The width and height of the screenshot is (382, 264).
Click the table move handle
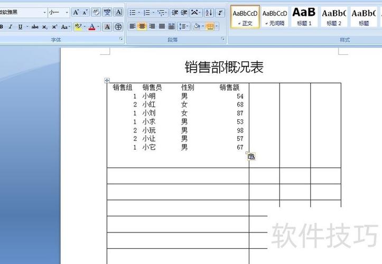click(x=107, y=80)
